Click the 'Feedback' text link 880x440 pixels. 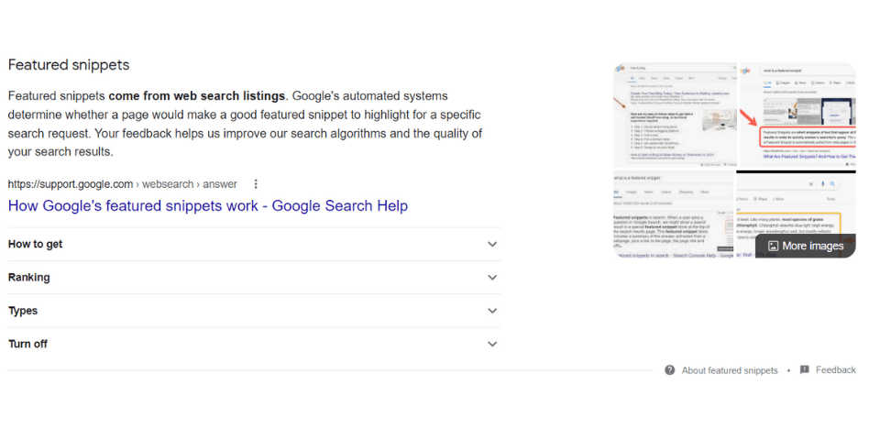(836, 369)
